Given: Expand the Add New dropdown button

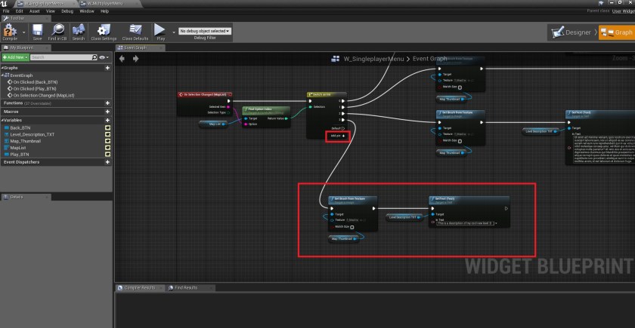Looking at the screenshot, I should [15, 57].
